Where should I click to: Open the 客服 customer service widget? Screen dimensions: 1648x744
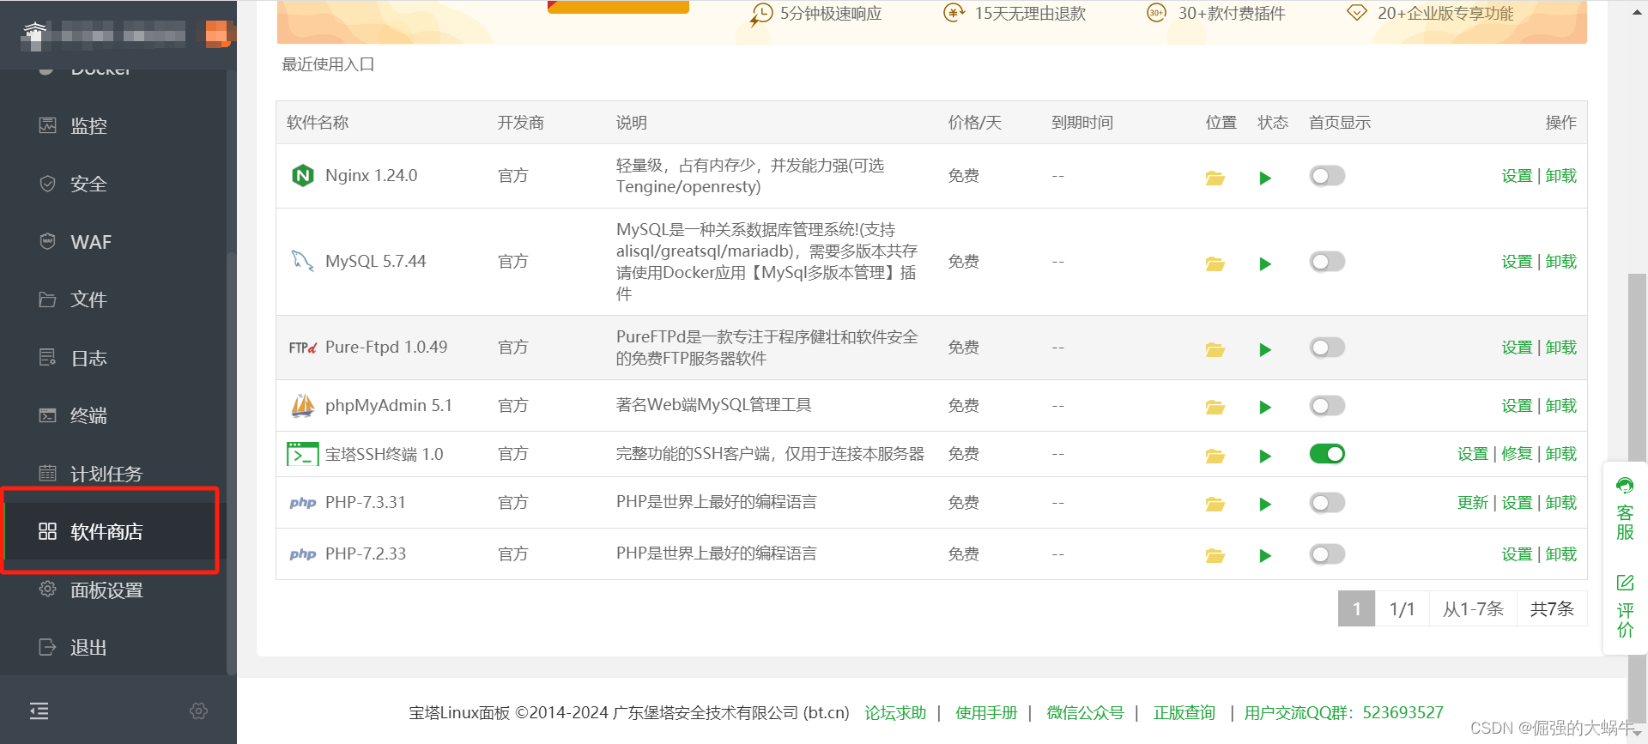[1625, 509]
